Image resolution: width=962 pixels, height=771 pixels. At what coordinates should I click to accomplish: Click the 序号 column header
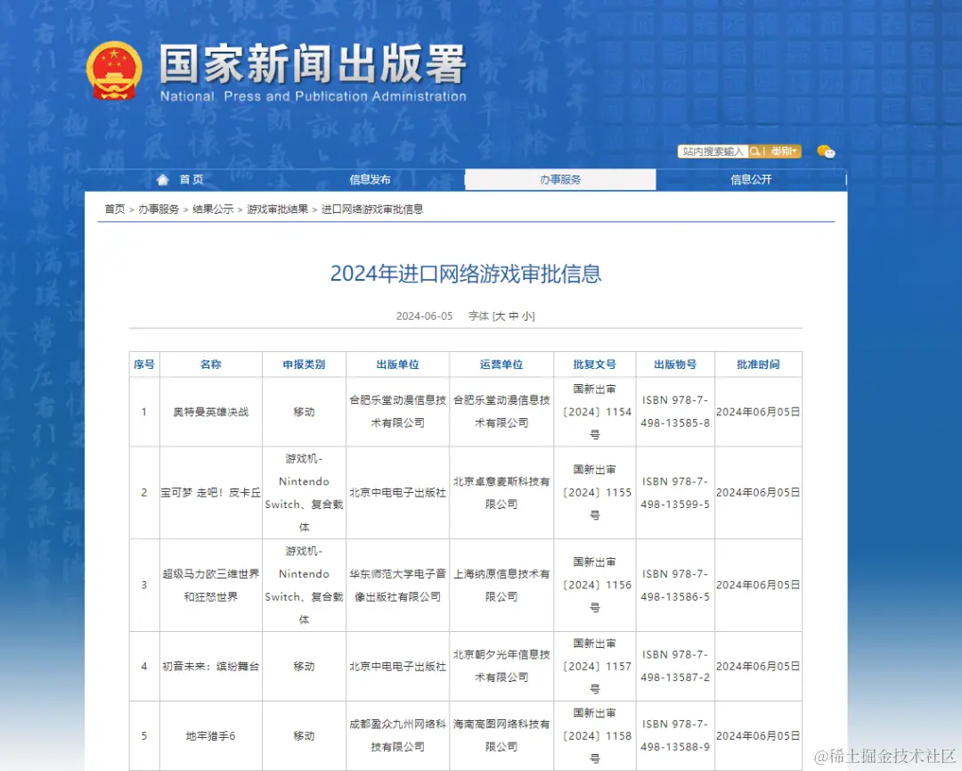[x=144, y=364]
